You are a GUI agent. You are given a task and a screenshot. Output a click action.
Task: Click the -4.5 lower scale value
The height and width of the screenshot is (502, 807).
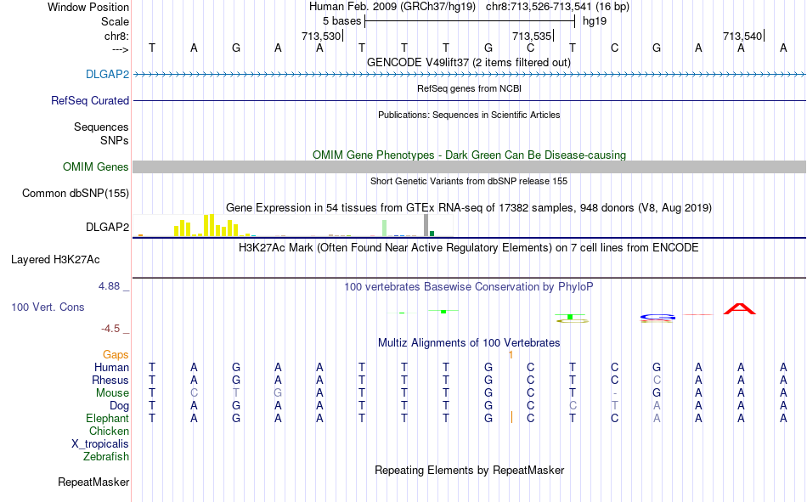pyautogui.click(x=110, y=329)
